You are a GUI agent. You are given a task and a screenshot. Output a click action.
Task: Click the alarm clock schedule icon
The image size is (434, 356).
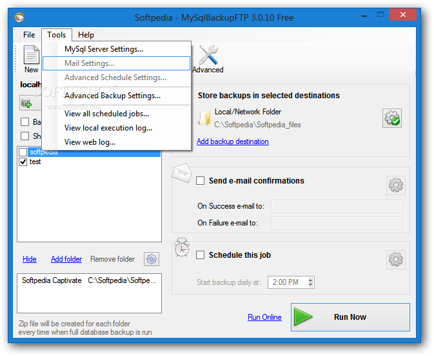pos(182,247)
